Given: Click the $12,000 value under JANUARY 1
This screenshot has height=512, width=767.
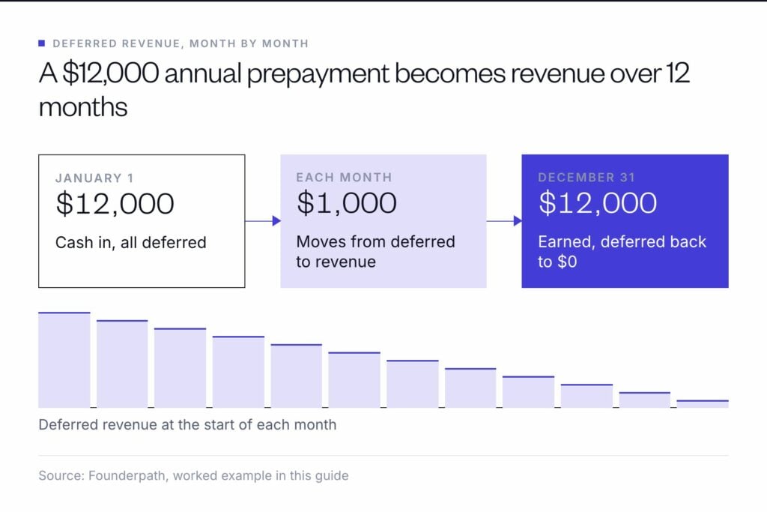Looking at the screenshot, I should tap(115, 204).
